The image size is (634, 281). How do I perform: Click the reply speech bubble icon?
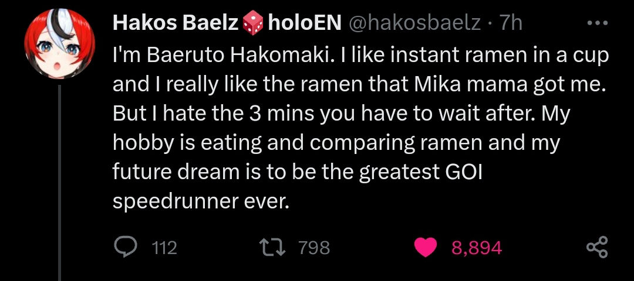124,247
